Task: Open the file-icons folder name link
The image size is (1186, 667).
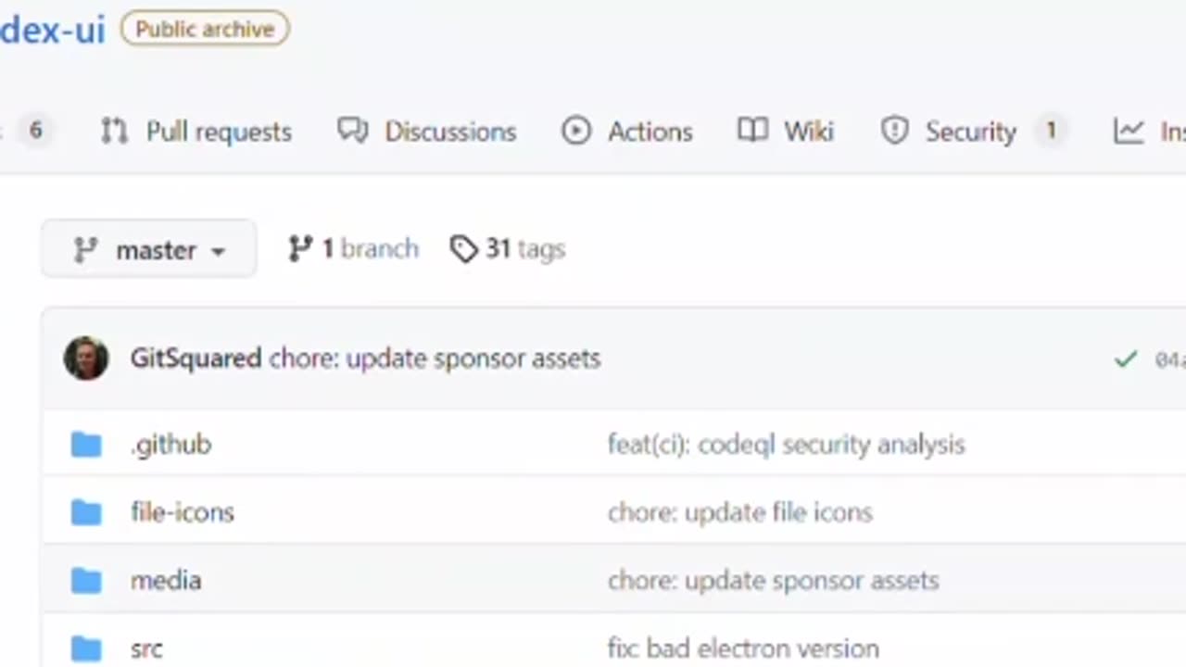Action: pos(183,512)
